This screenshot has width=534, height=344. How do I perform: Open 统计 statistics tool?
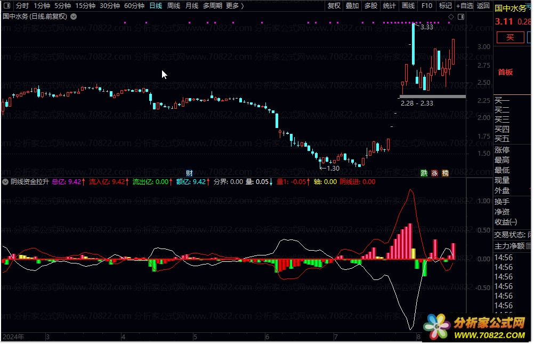pos(389,6)
